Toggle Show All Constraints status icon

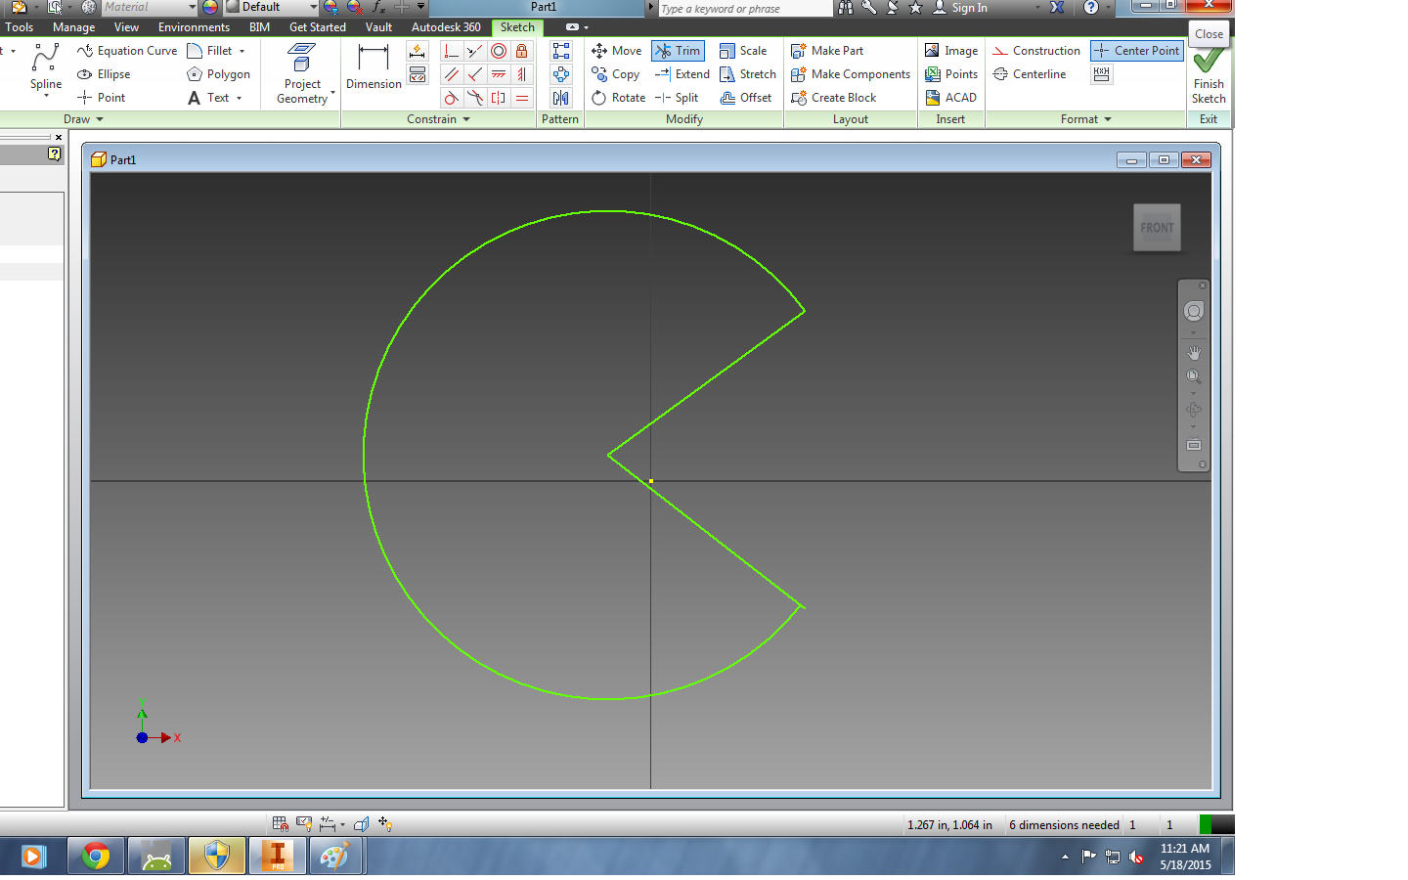(304, 824)
